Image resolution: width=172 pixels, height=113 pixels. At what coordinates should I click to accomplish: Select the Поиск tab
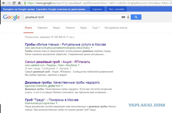(x=28, y=28)
